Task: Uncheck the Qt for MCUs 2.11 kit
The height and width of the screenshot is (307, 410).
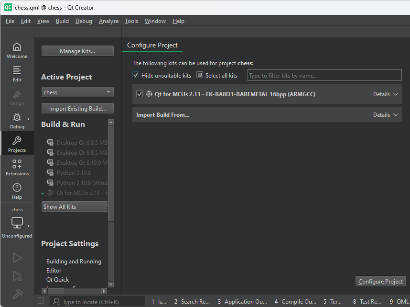Action: click(x=139, y=94)
